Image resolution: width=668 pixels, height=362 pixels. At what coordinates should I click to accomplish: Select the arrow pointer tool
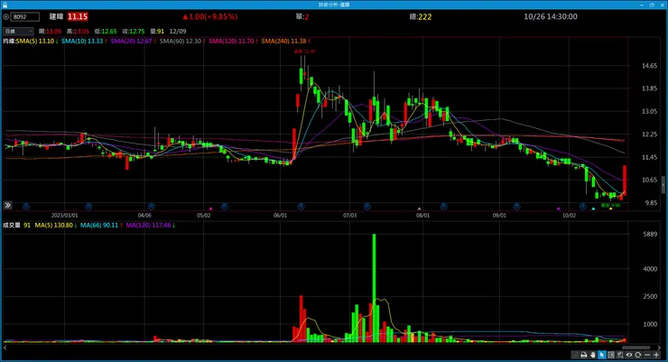click(601, 355)
